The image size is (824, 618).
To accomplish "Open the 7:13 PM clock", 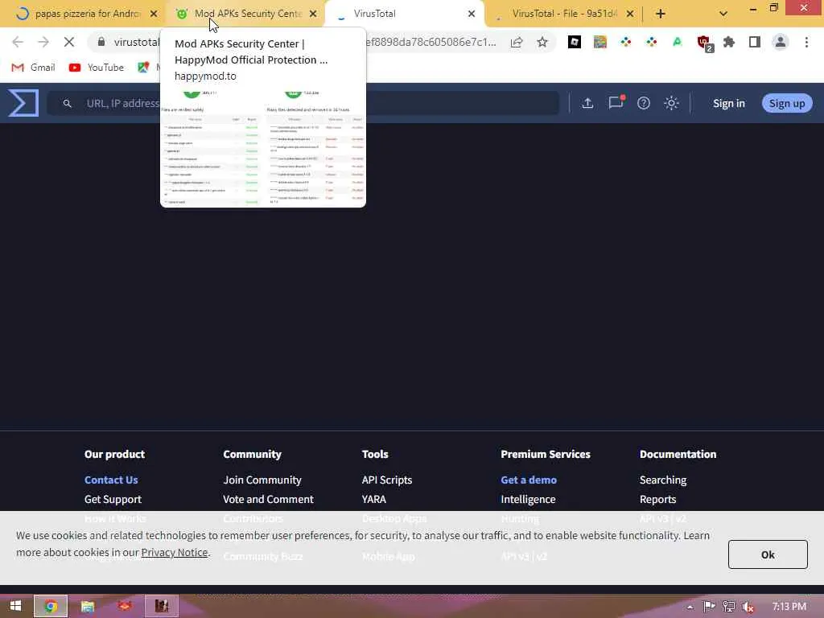I will pos(789,607).
